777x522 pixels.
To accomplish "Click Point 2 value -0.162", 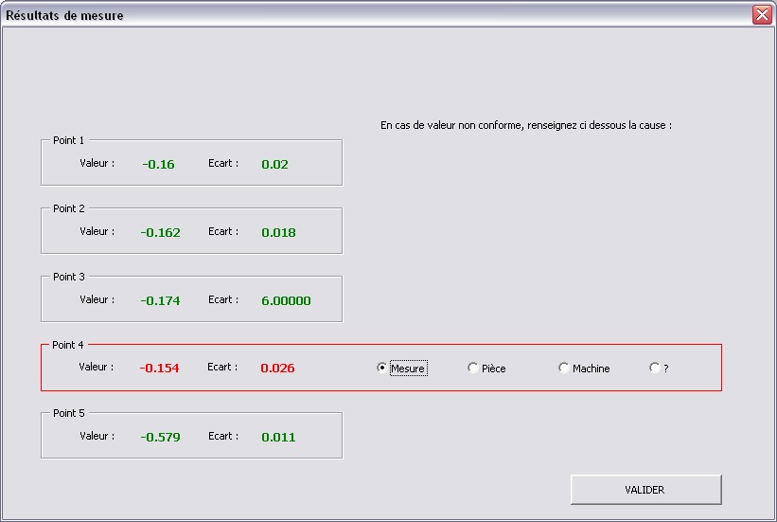I will pyautogui.click(x=160, y=233).
